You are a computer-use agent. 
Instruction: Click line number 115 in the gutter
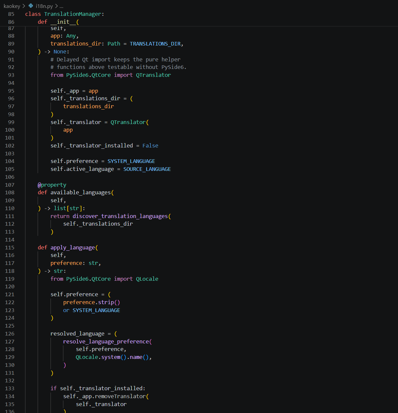(10, 247)
